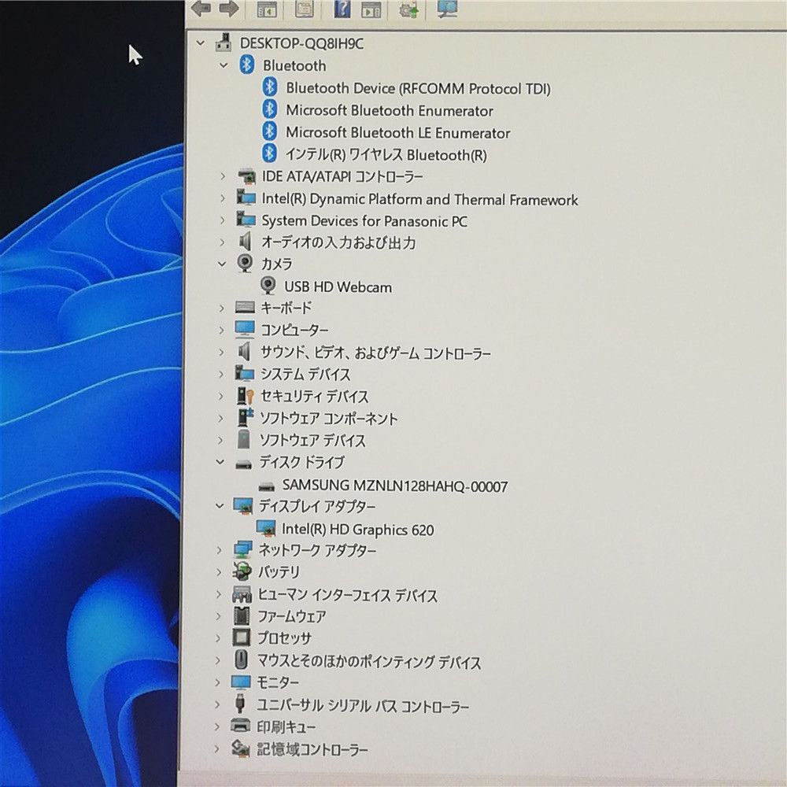The image size is (787, 787).
Task: Expand Intel(R) Dynamic Platform and Thermal Framework
Action: (x=223, y=198)
